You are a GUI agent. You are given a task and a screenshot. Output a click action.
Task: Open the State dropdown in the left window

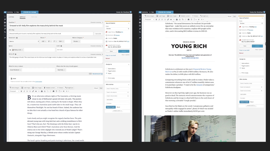[118, 28]
